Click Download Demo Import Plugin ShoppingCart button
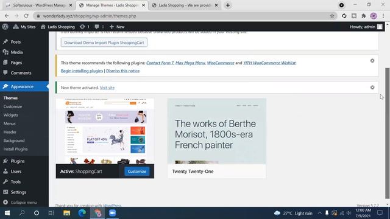The width and height of the screenshot is (390, 219). coord(104,43)
